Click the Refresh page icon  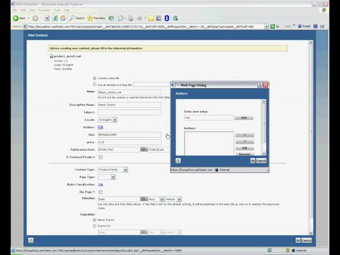click(x=55, y=18)
